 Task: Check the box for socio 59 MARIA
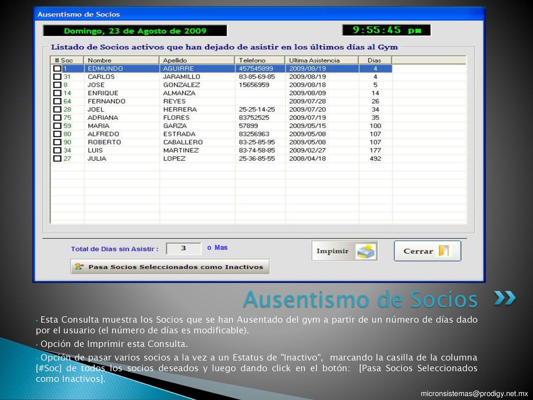(x=57, y=126)
